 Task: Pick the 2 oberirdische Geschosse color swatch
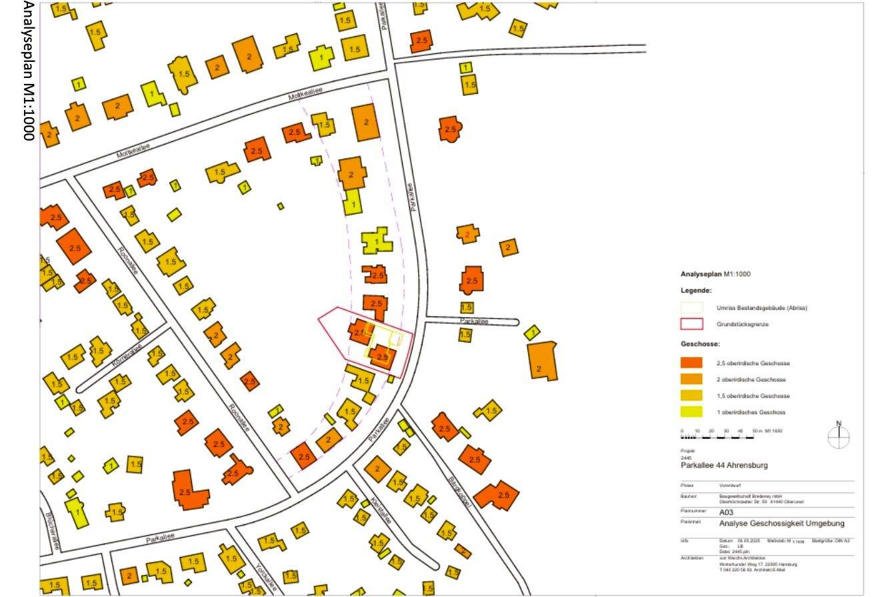pyautogui.click(x=691, y=379)
